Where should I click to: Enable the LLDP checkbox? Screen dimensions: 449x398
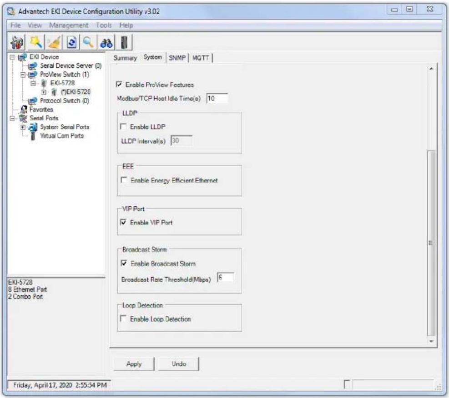coord(123,126)
